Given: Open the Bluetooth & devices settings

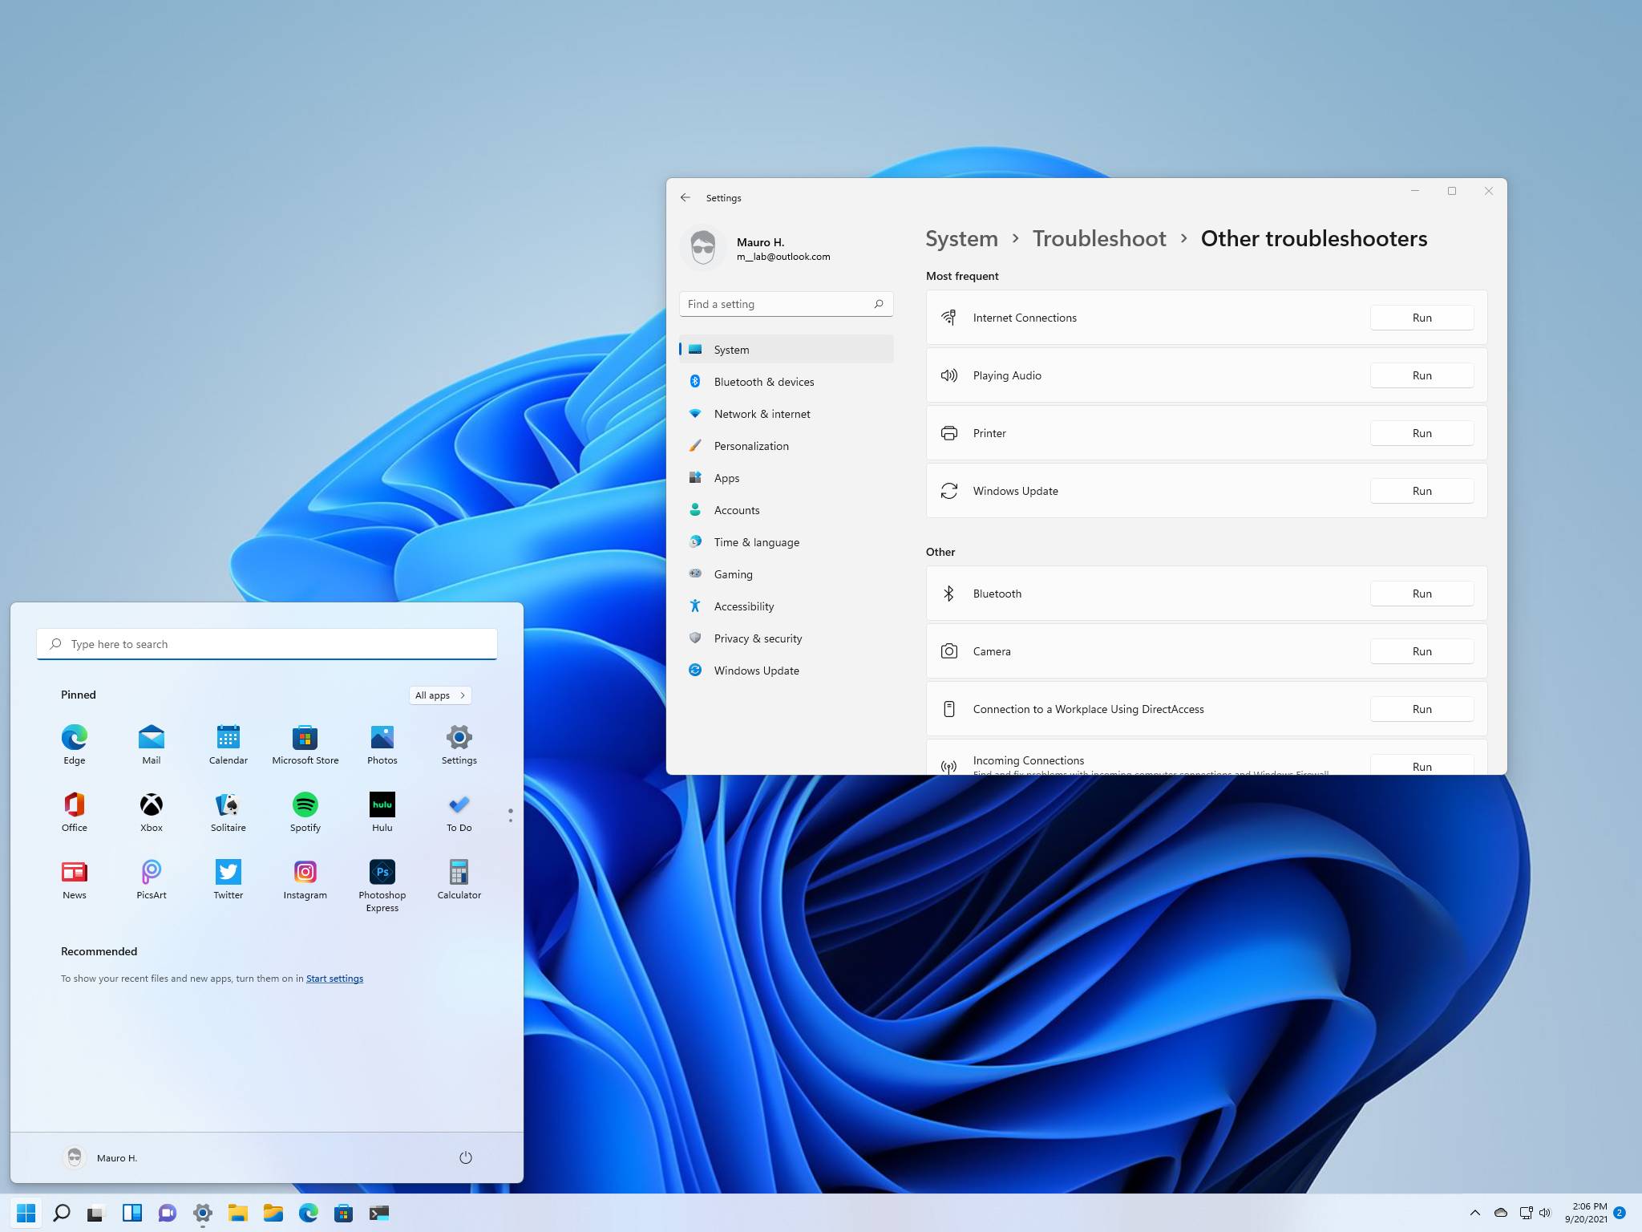Looking at the screenshot, I should click(x=762, y=380).
